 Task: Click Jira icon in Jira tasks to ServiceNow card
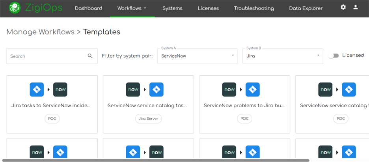37,89
